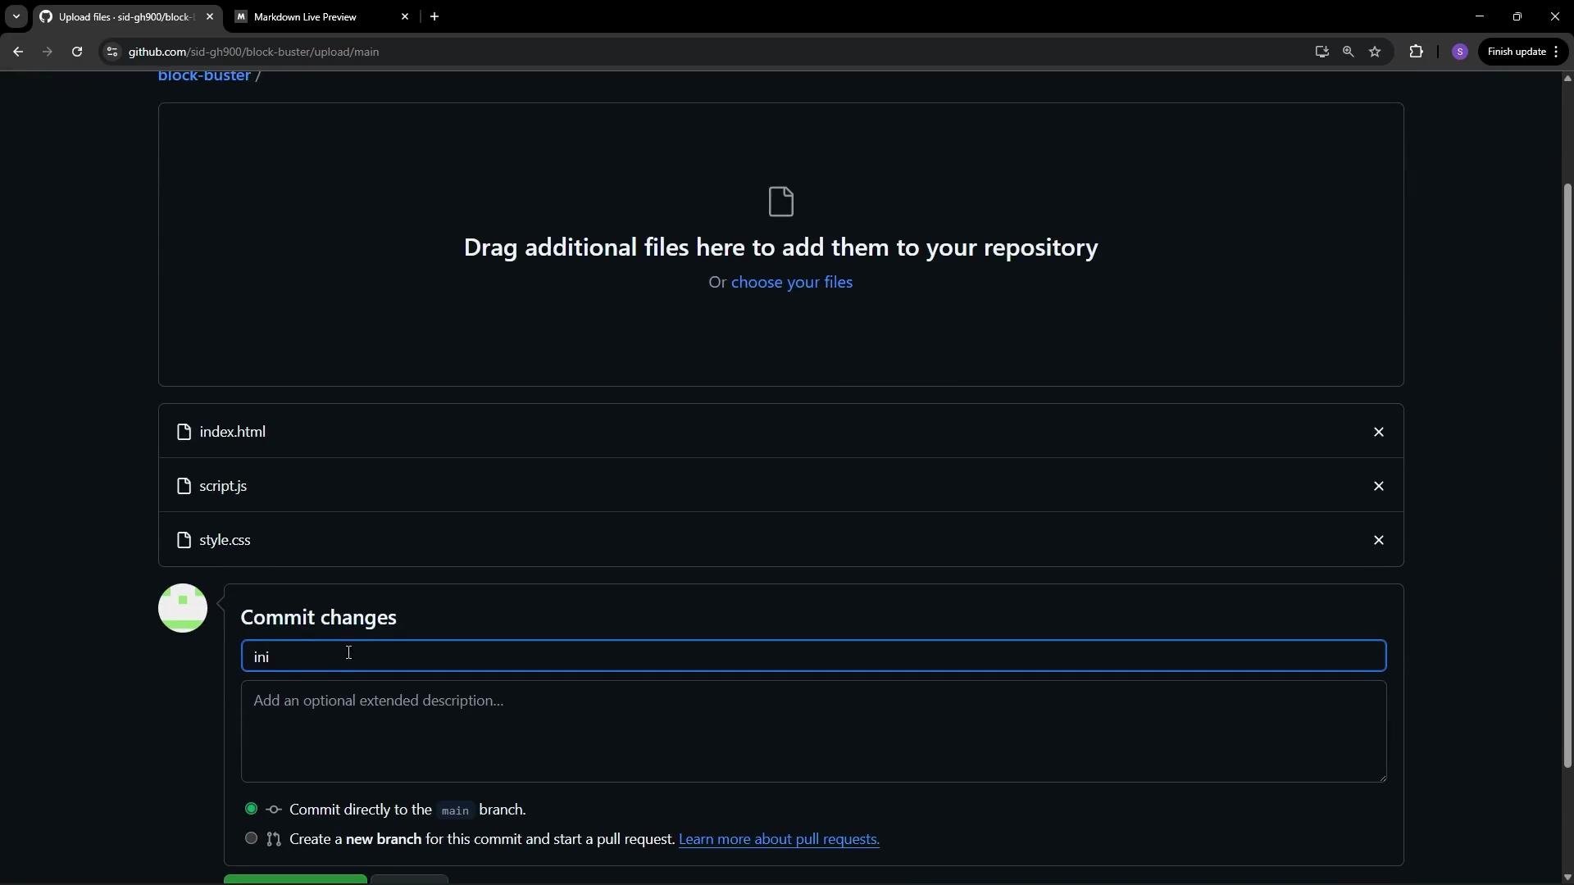
Task: Remove index.html from upload list
Action: click(1378, 432)
